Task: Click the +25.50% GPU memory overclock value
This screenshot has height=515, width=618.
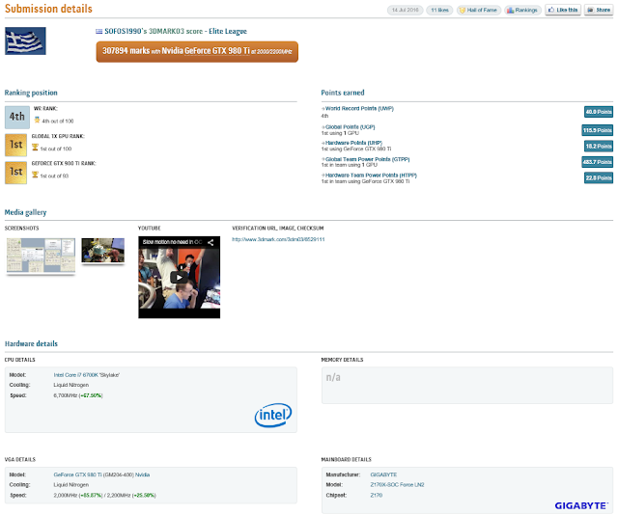Action: (x=144, y=496)
